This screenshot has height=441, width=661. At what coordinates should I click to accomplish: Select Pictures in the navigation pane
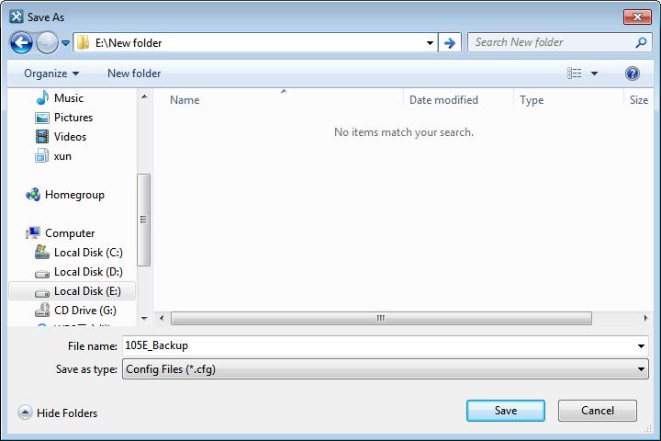tap(73, 118)
